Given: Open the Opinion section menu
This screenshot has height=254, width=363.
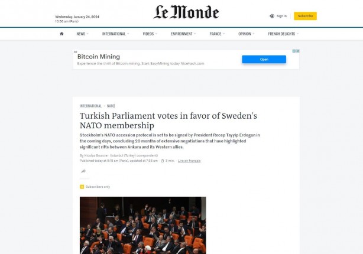Looking at the screenshot, I should 246,34.
